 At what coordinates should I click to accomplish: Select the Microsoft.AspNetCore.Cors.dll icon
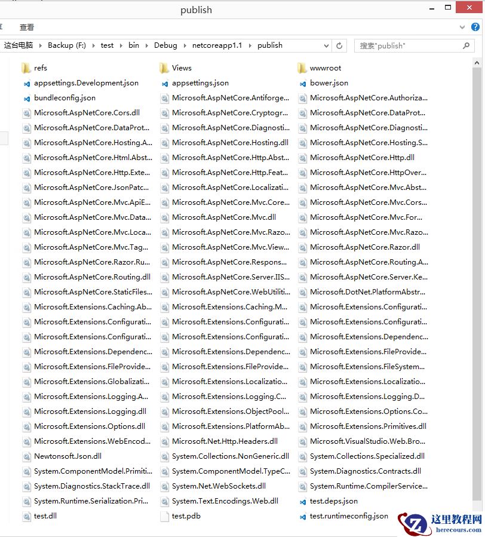(27, 113)
